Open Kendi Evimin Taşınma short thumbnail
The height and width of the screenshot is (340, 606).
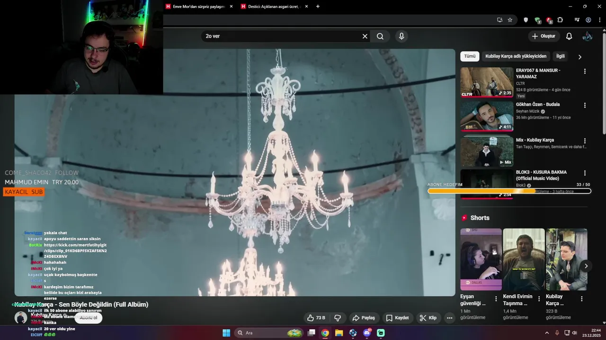[524, 259]
